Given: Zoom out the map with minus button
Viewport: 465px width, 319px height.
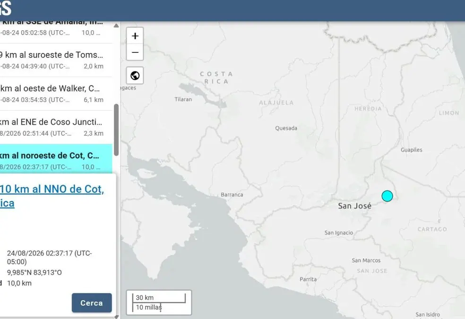Looking at the screenshot, I should click(x=135, y=52).
